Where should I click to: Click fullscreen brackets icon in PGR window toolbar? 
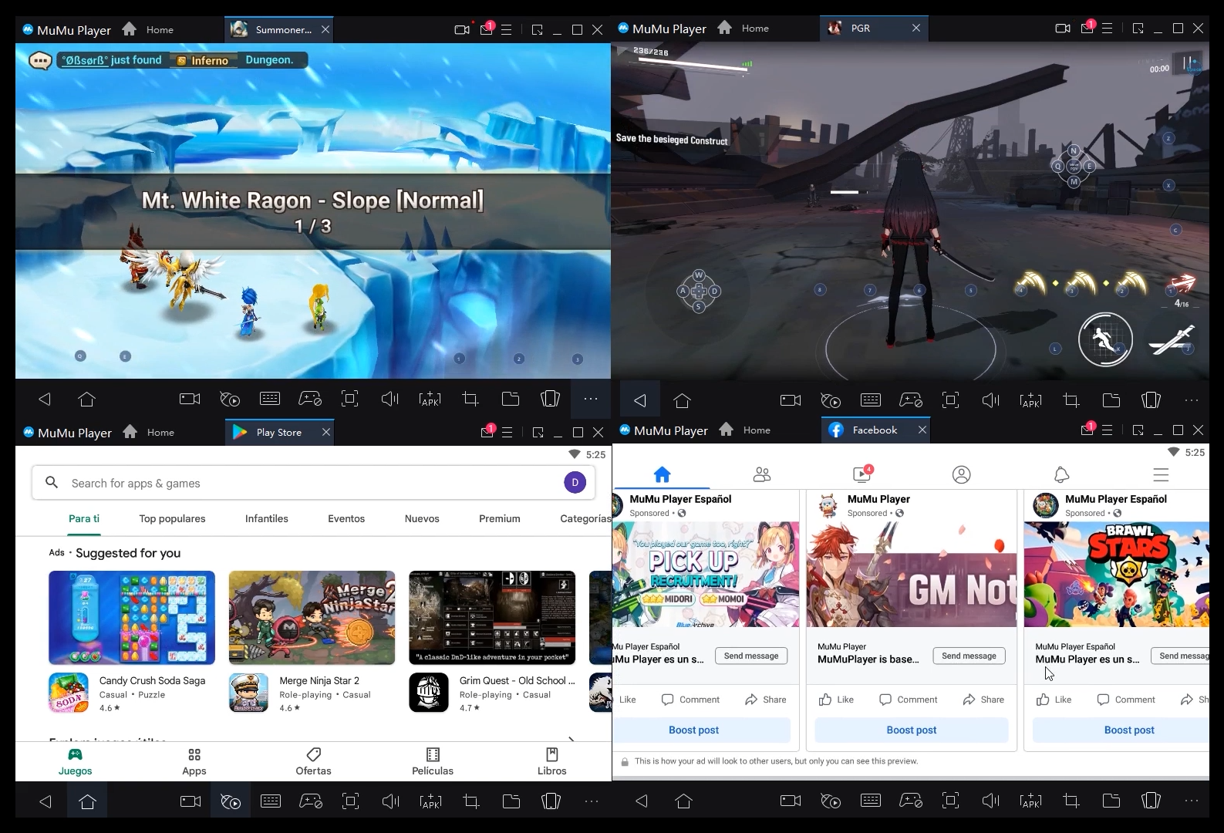pyautogui.click(x=951, y=400)
